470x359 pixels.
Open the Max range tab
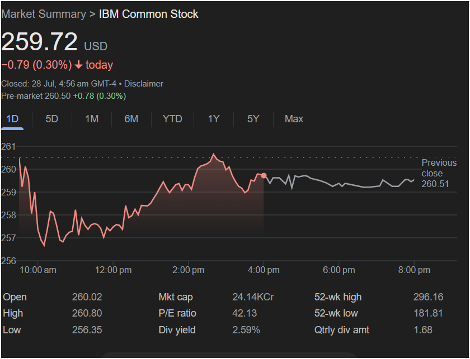pyautogui.click(x=294, y=119)
